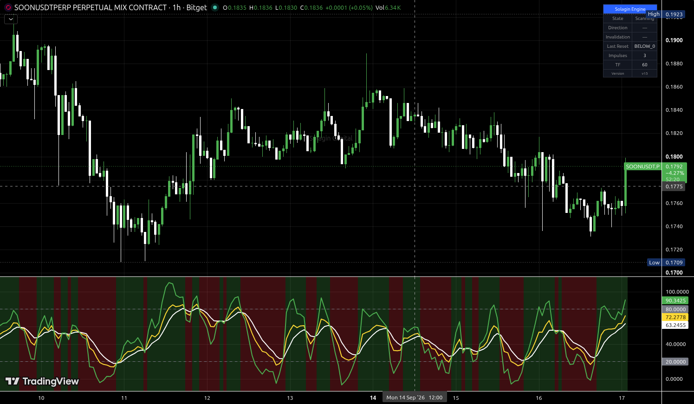
Task: Click the High 0.1923 price label
Action: (666, 14)
